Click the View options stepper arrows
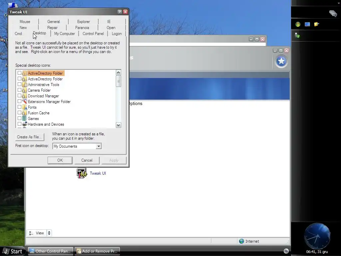 pyautogui.click(x=49, y=233)
